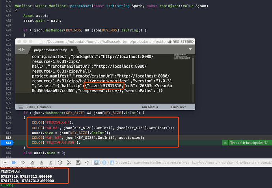The height and width of the screenshot is (188, 272).
Task: Open the tab list dropdown triangle in Sublime
Action: [x=190, y=50]
